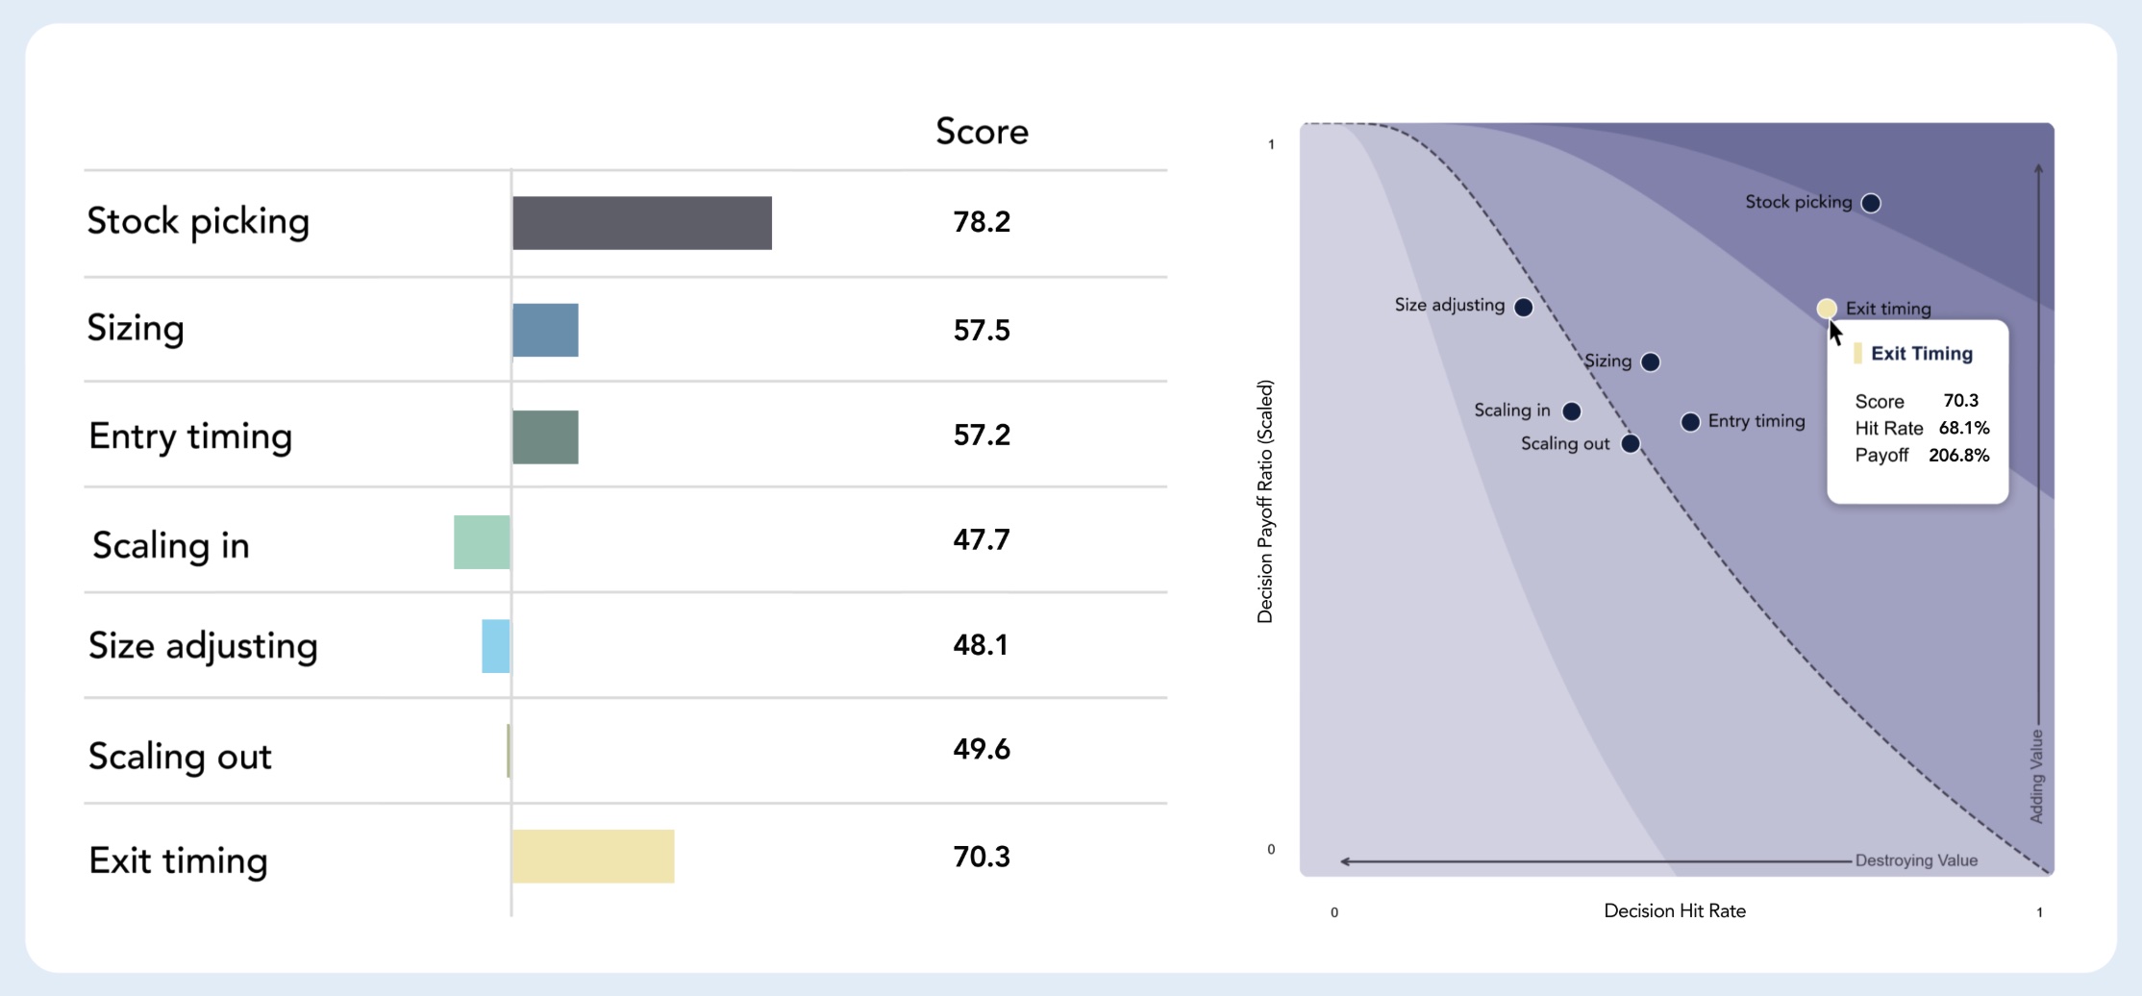Select the mint Scaling in bar

(482, 542)
